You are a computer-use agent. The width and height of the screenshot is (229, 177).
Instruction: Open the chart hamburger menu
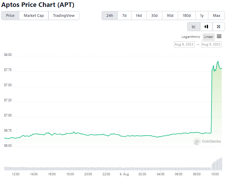219,36
